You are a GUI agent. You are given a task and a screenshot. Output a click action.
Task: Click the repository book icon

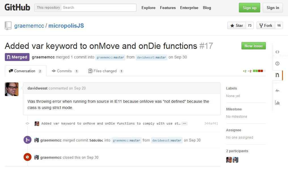8,26
